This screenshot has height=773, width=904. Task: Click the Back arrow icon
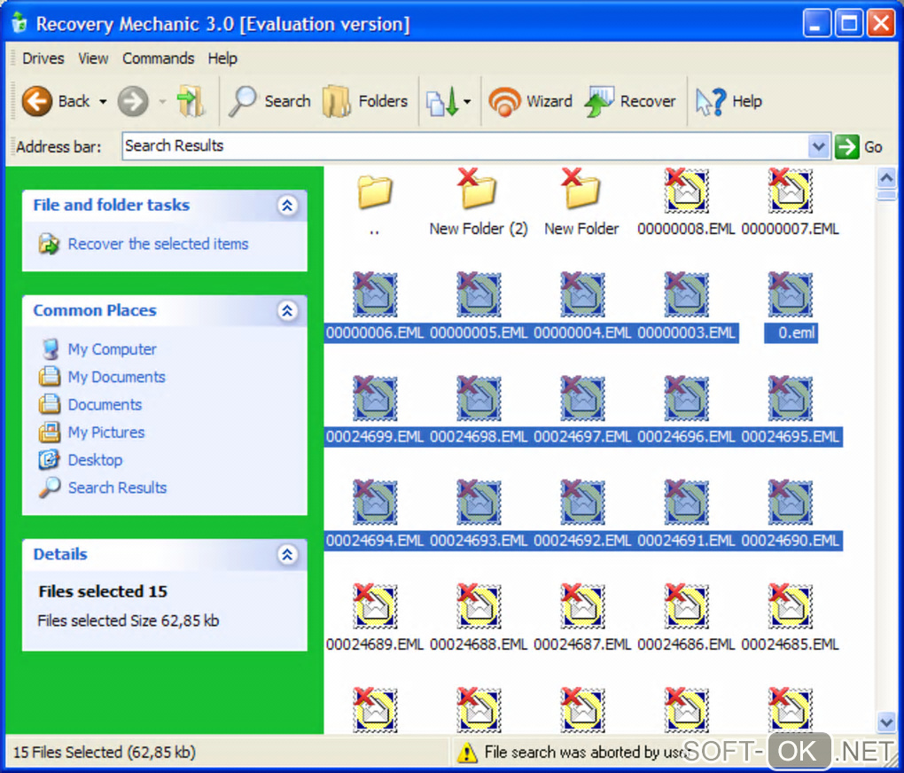click(x=37, y=102)
